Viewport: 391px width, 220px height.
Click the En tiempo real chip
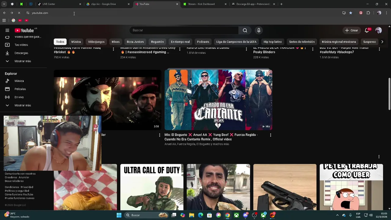(x=180, y=42)
